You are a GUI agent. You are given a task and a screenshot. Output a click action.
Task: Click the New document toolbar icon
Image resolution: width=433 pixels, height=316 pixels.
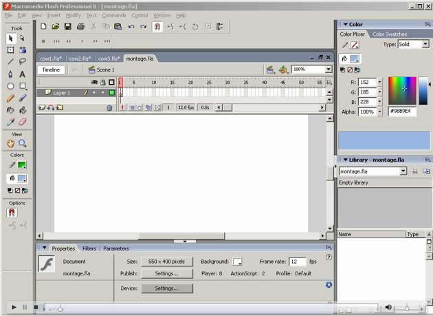[x=43, y=27]
